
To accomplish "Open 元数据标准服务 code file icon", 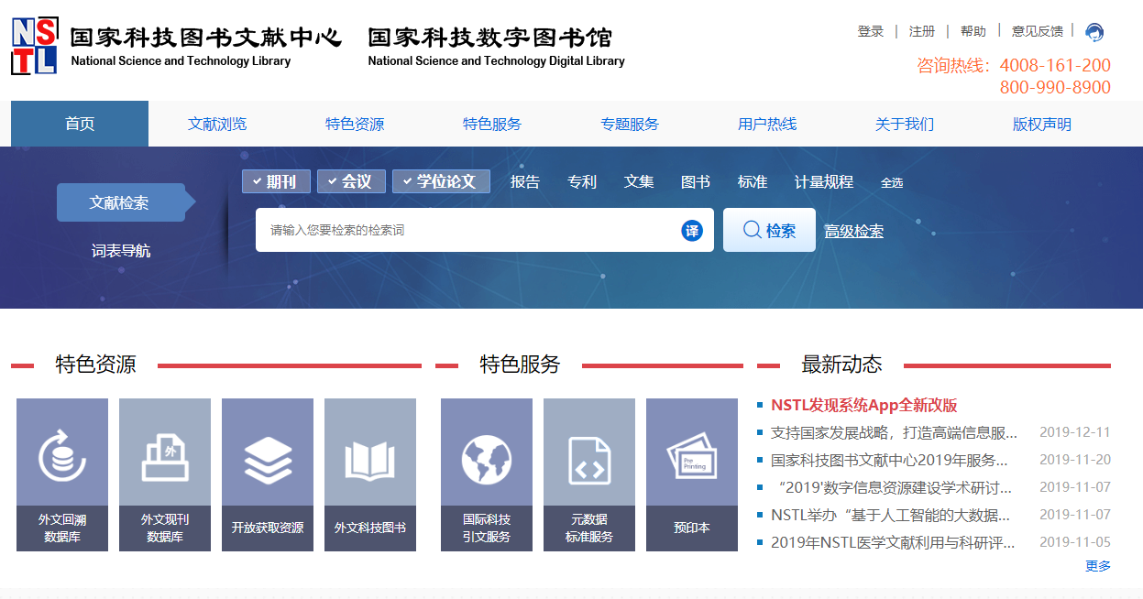I will 589,456.
